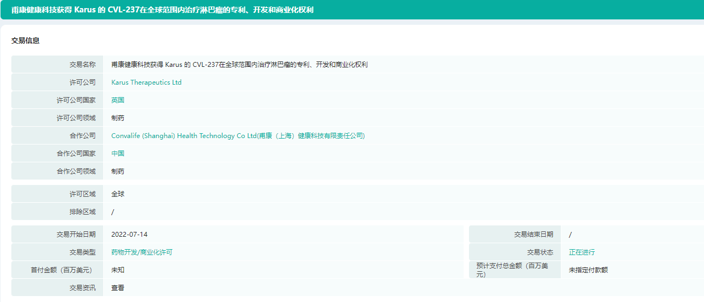Viewport: 704px width, 302px height.
Task: Click the 交易名称 field label
Action: (82, 65)
